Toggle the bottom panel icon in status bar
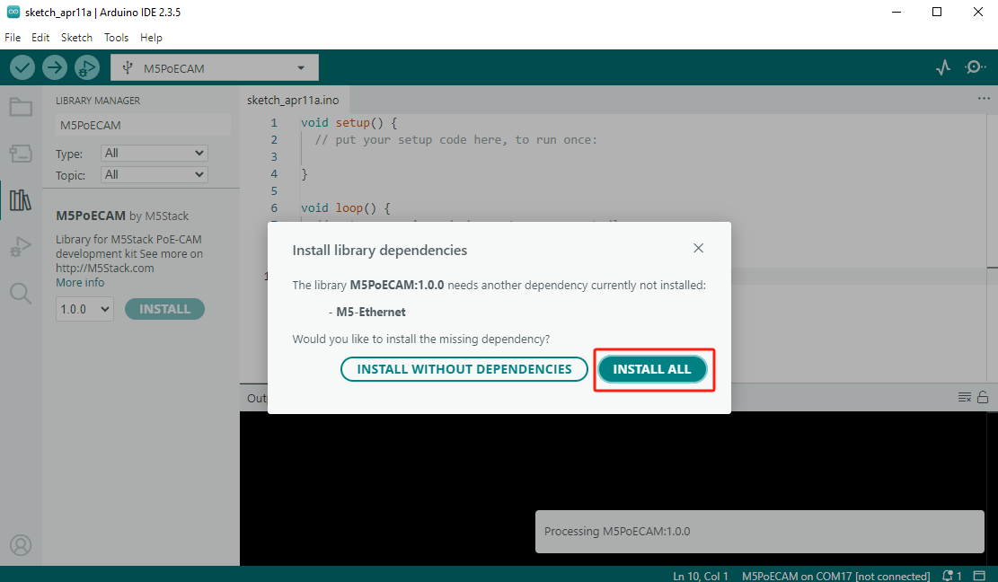This screenshot has height=582, width=998. [x=979, y=576]
